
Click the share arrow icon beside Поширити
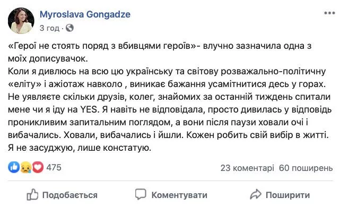click(x=256, y=194)
